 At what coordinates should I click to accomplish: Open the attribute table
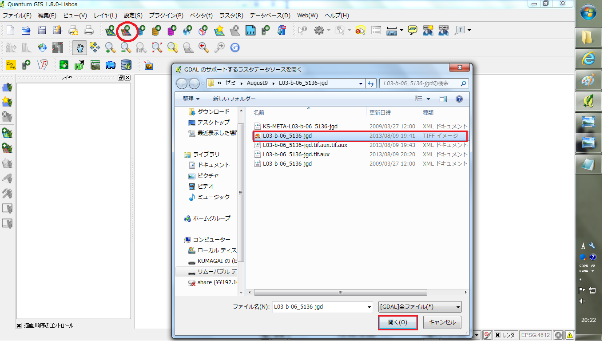[376, 31]
